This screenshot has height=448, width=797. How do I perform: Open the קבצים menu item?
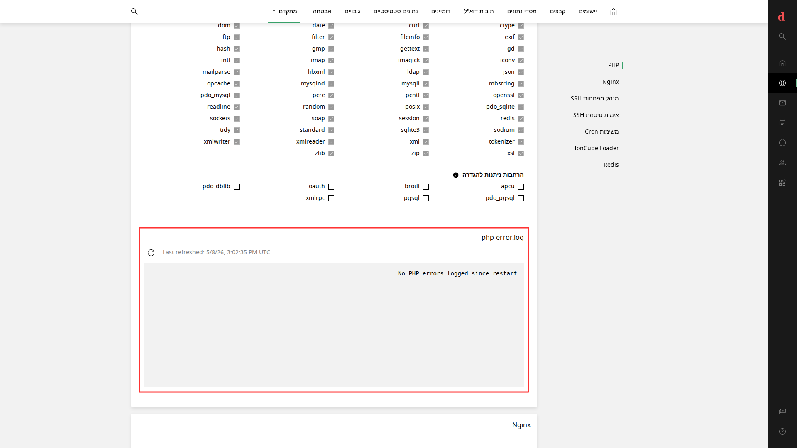click(x=557, y=11)
